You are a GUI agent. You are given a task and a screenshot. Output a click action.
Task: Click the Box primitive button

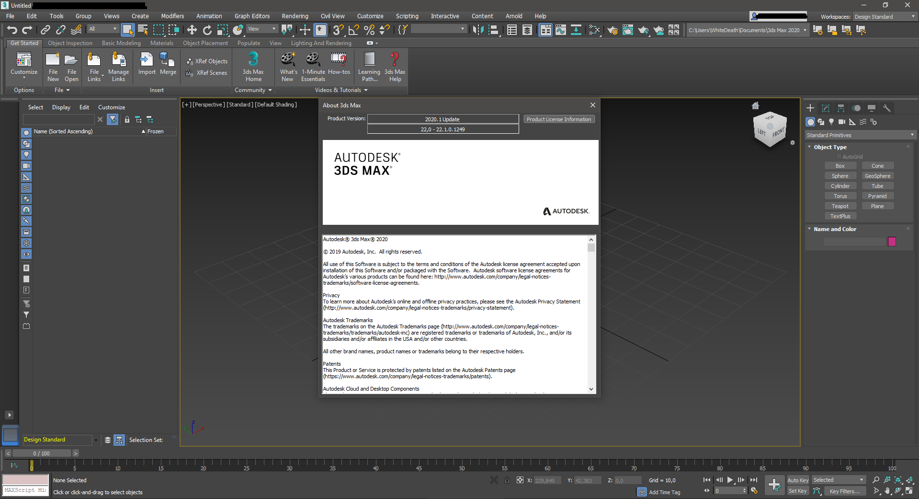click(840, 166)
